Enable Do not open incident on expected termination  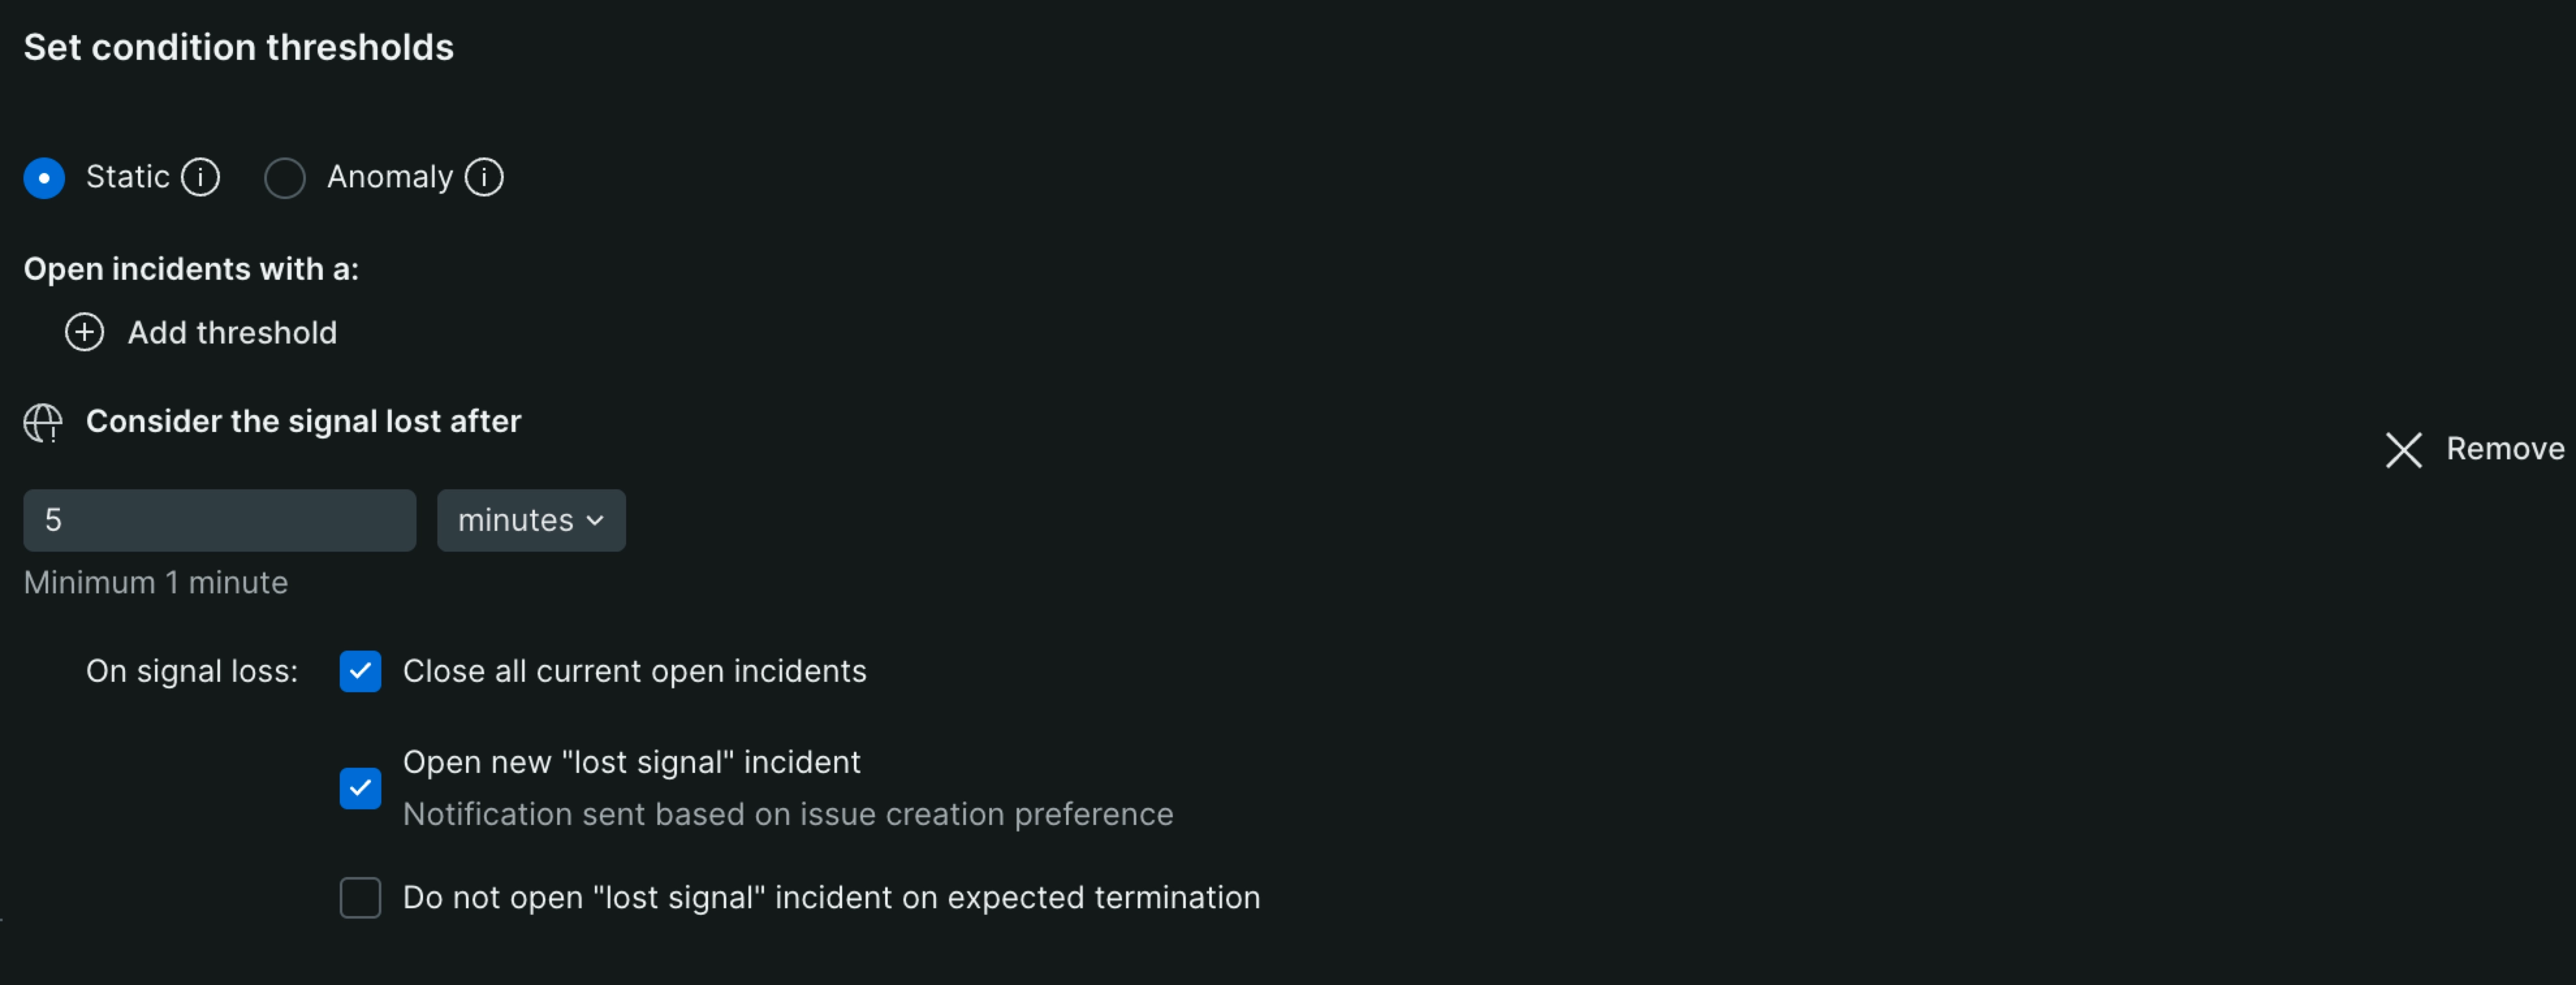360,898
